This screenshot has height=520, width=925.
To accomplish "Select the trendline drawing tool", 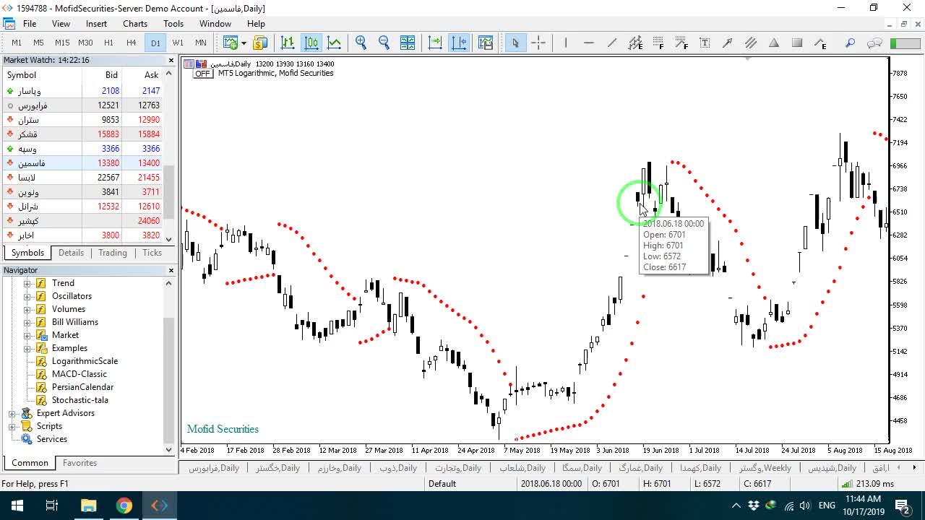I will pyautogui.click(x=611, y=43).
